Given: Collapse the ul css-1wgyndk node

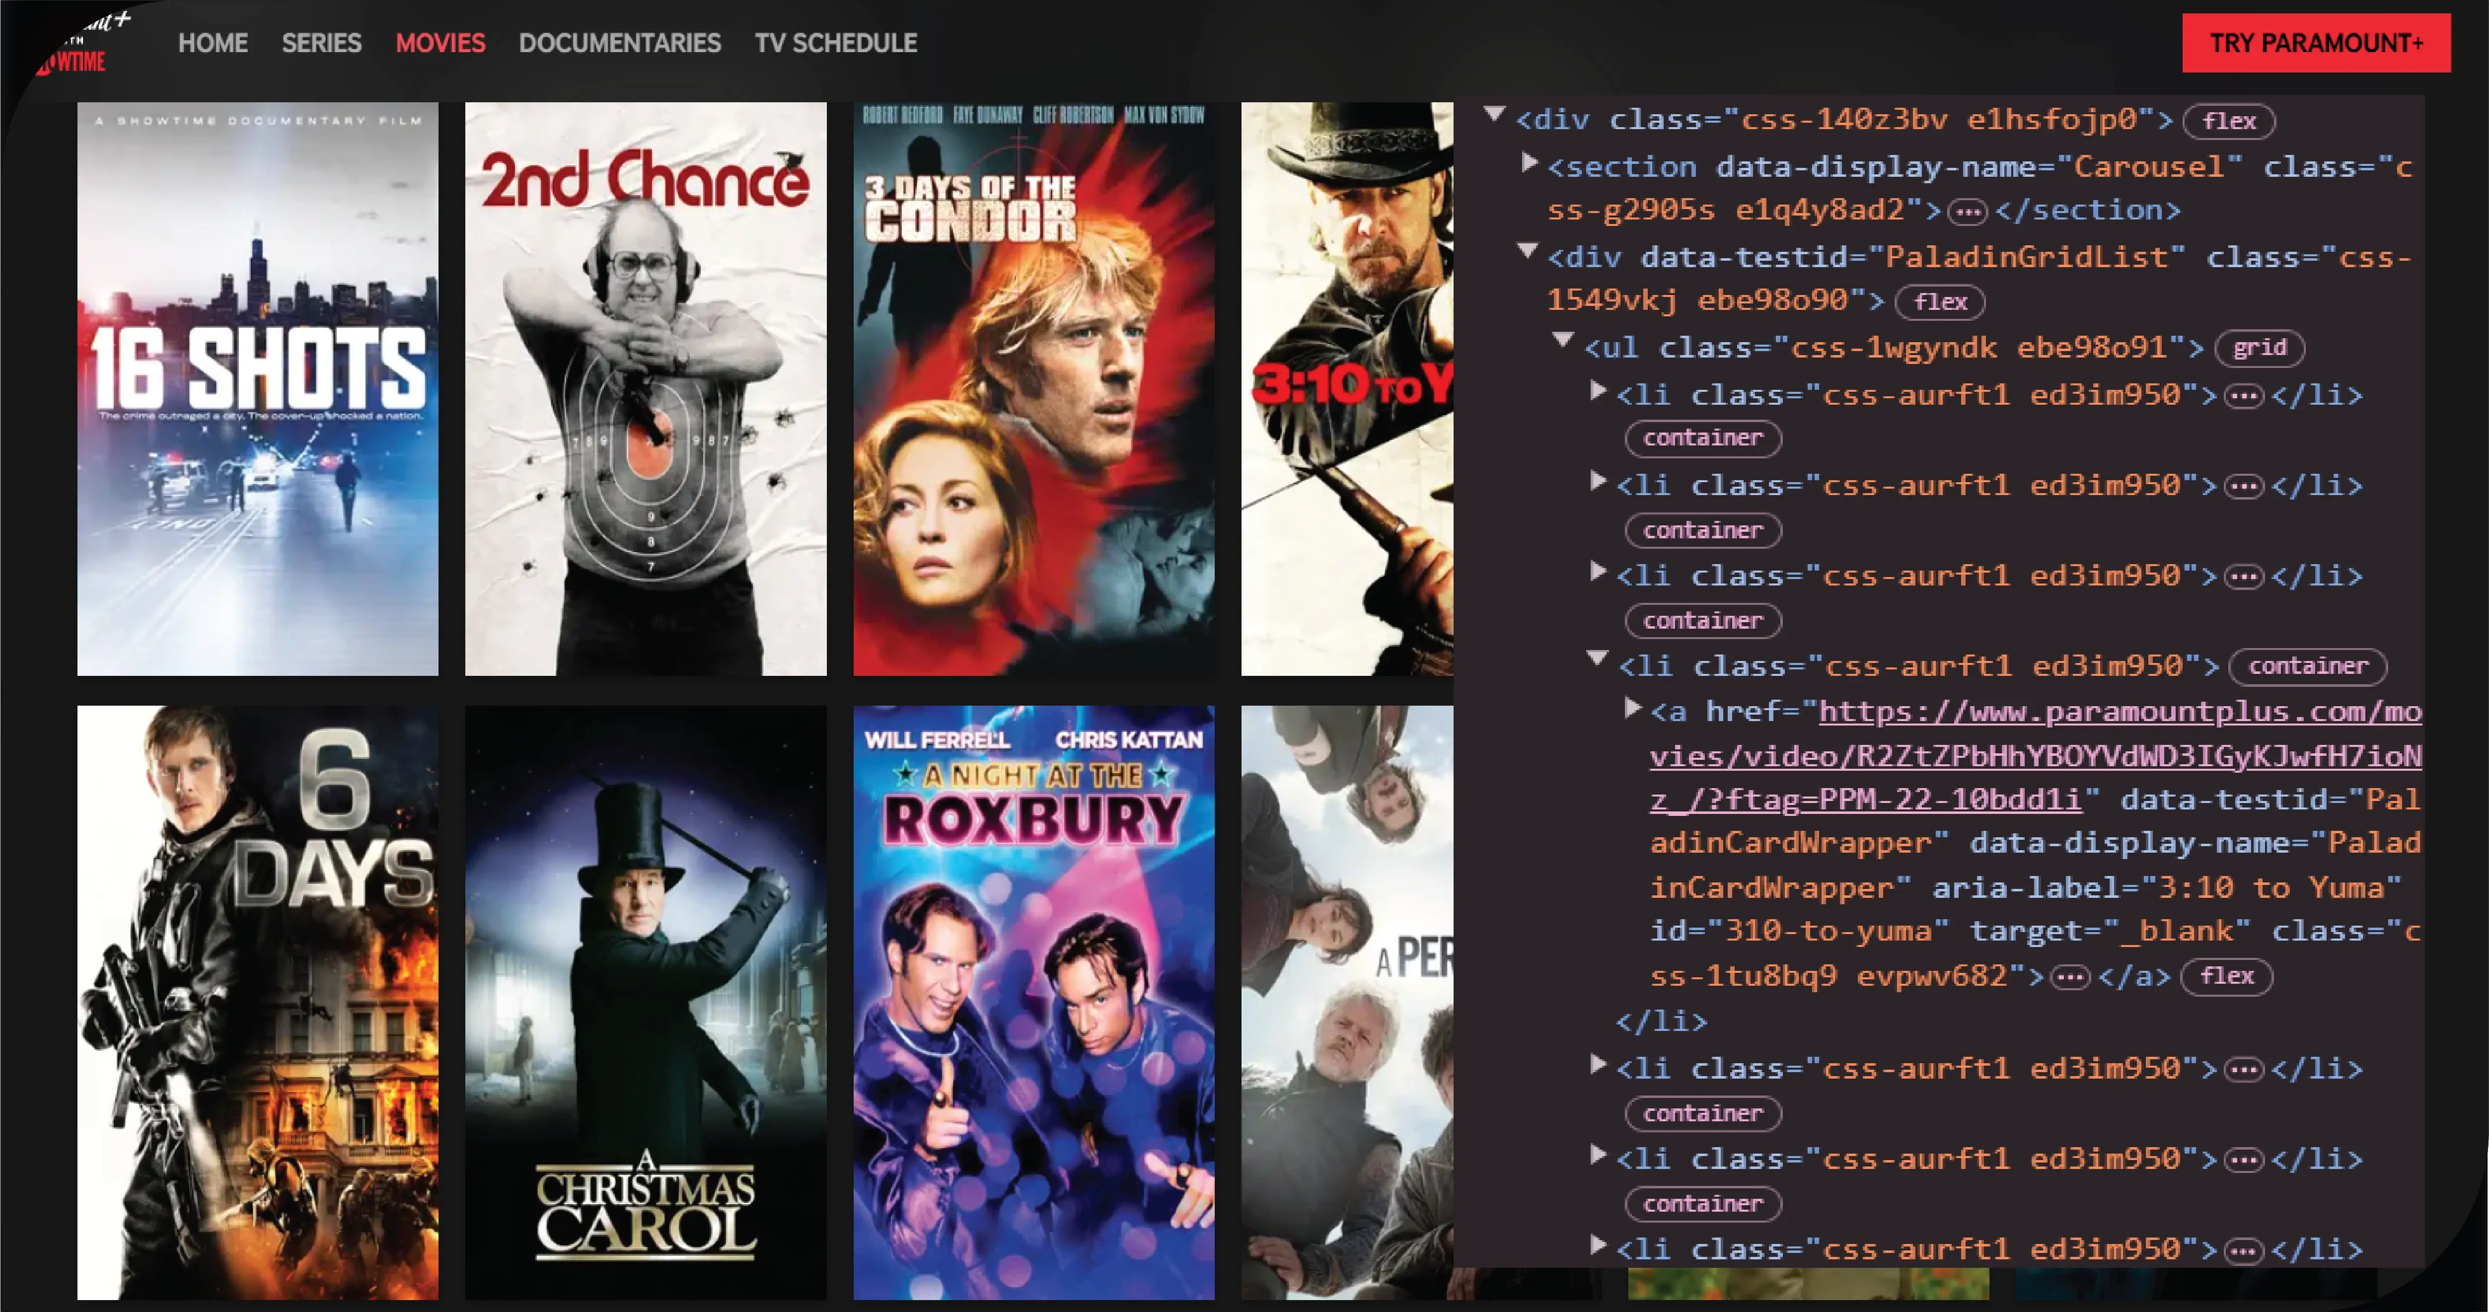Looking at the screenshot, I should [1563, 340].
